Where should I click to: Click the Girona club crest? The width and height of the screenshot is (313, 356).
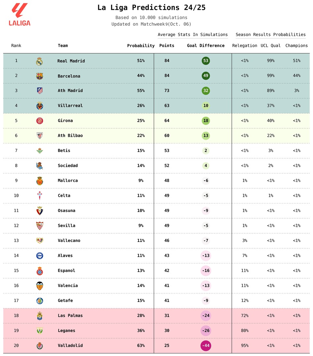(x=40, y=121)
